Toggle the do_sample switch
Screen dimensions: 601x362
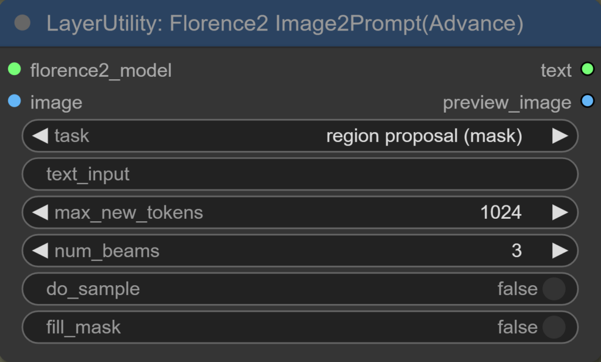coord(553,289)
